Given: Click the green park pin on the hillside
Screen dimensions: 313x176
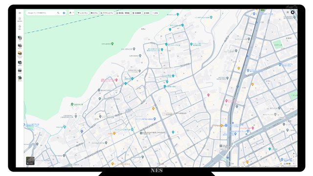Looking at the screenshot, I should click(x=112, y=44).
